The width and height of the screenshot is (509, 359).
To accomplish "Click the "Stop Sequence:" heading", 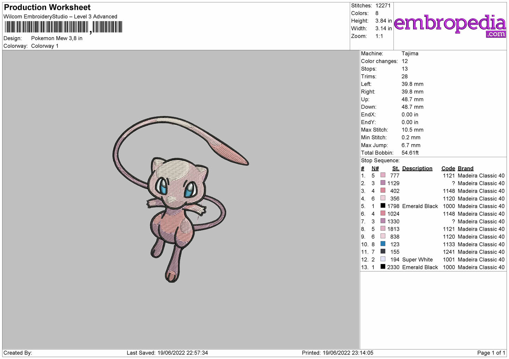I will [x=380, y=161].
